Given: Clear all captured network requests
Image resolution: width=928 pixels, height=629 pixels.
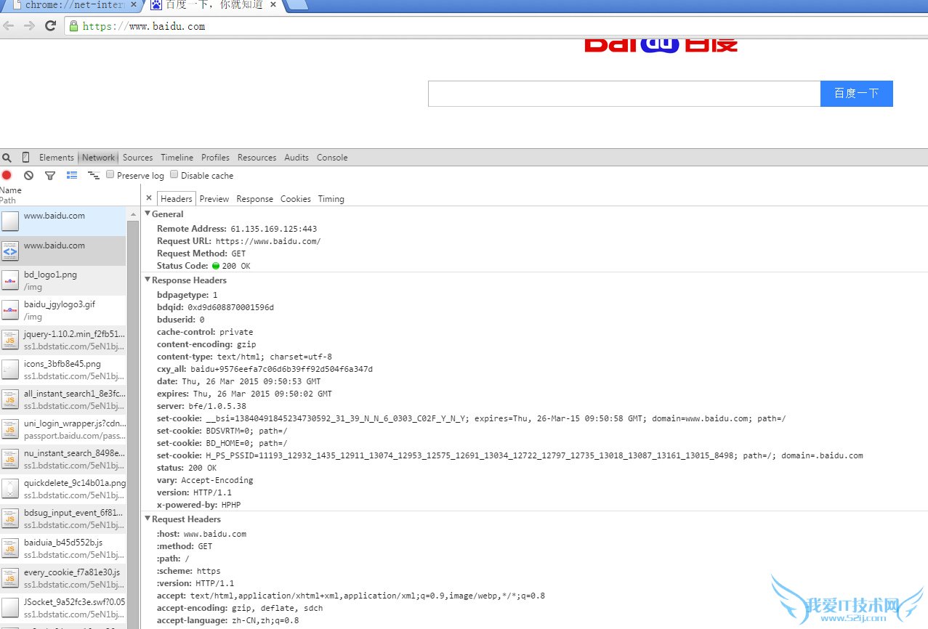Looking at the screenshot, I should (x=28, y=175).
